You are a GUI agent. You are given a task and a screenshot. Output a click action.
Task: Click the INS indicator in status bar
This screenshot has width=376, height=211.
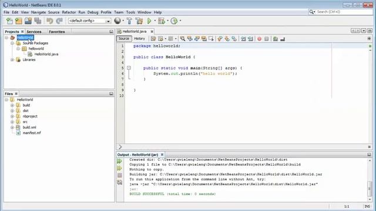pos(367,206)
